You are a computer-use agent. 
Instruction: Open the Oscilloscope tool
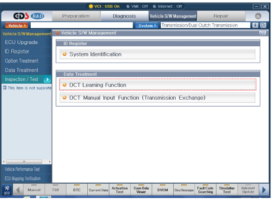point(184,190)
